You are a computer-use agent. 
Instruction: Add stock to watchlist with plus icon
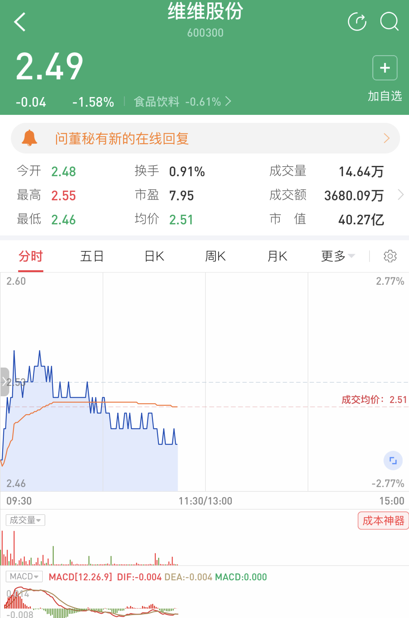385,68
